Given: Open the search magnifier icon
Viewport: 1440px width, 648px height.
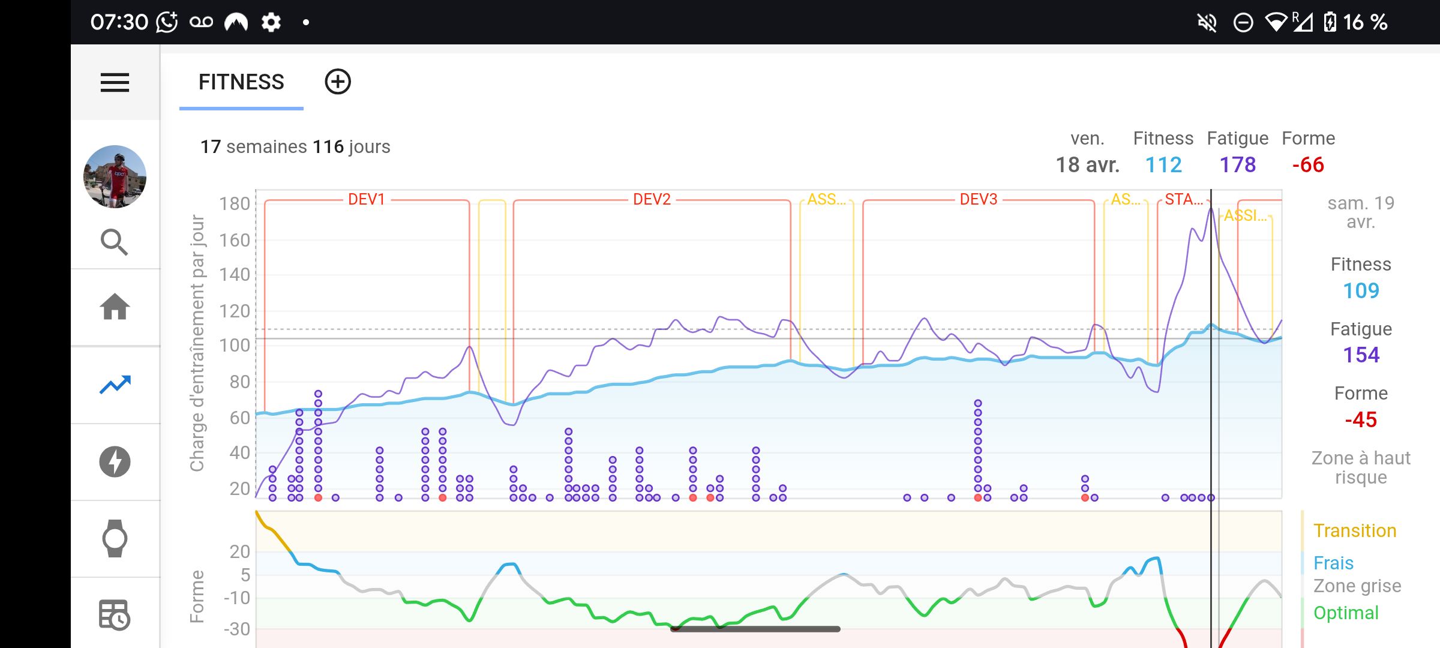Looking at the screenshot, I should pyautogui.click(x=115, y=242).
